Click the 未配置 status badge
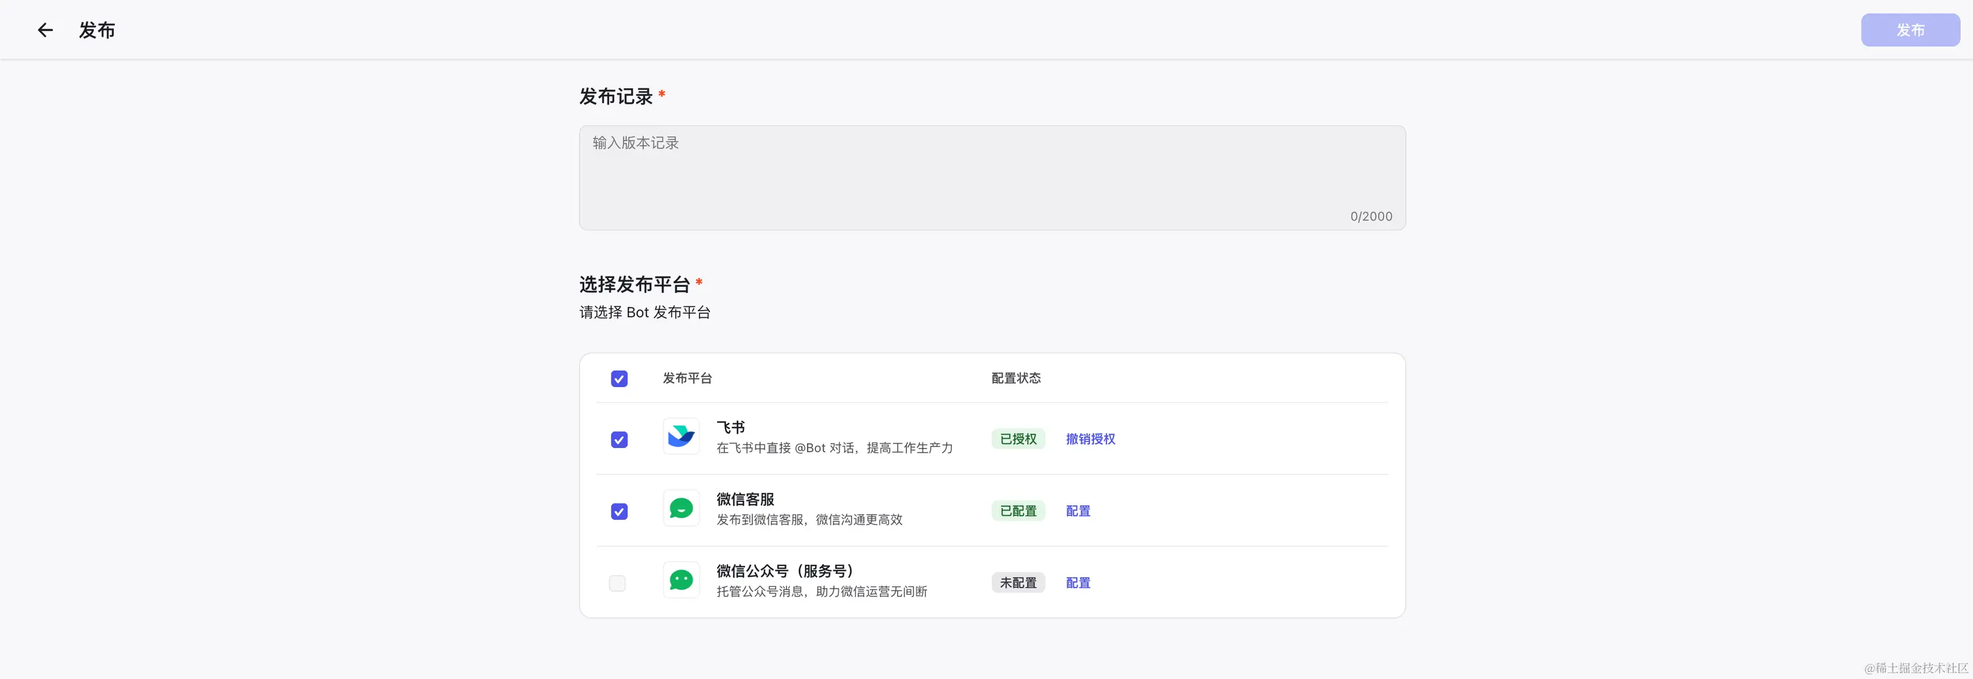The height and width of the screenshot is (679, 1973). coord(1018,582)
